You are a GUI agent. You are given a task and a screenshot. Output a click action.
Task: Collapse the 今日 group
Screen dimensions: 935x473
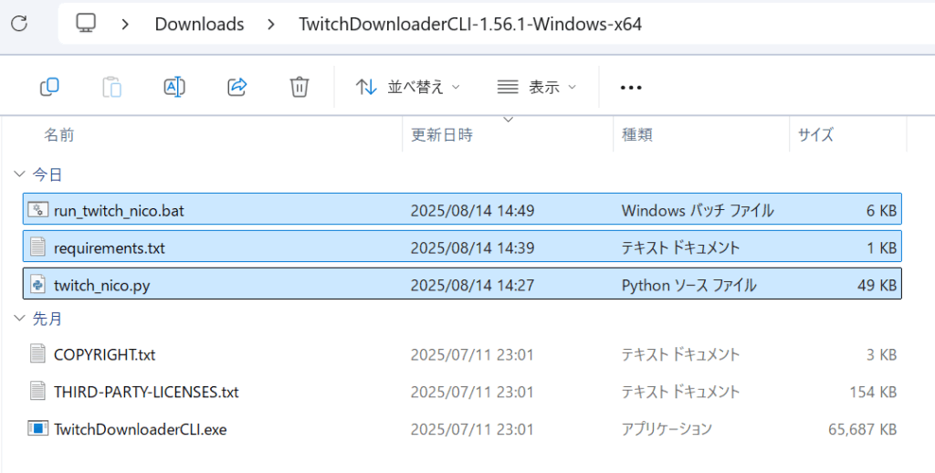click(x=20, y=174)
